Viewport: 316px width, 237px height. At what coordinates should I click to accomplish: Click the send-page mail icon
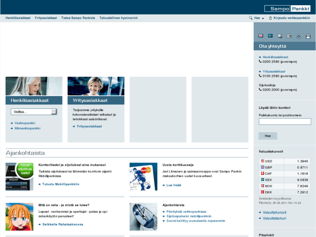[x=279, y=36]
